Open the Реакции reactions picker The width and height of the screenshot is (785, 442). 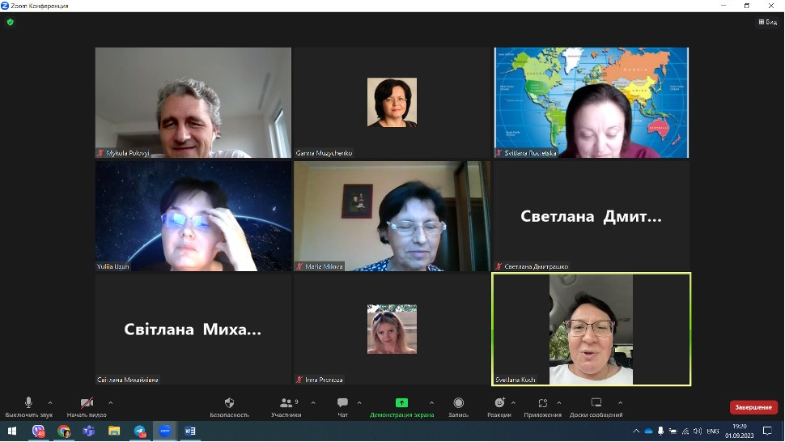tap(499, 407)
